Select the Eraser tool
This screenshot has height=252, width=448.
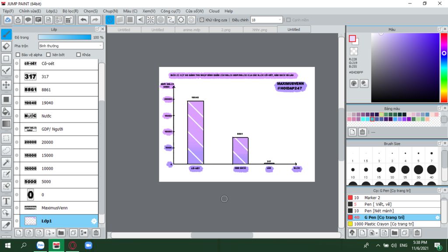coord(6,46)
